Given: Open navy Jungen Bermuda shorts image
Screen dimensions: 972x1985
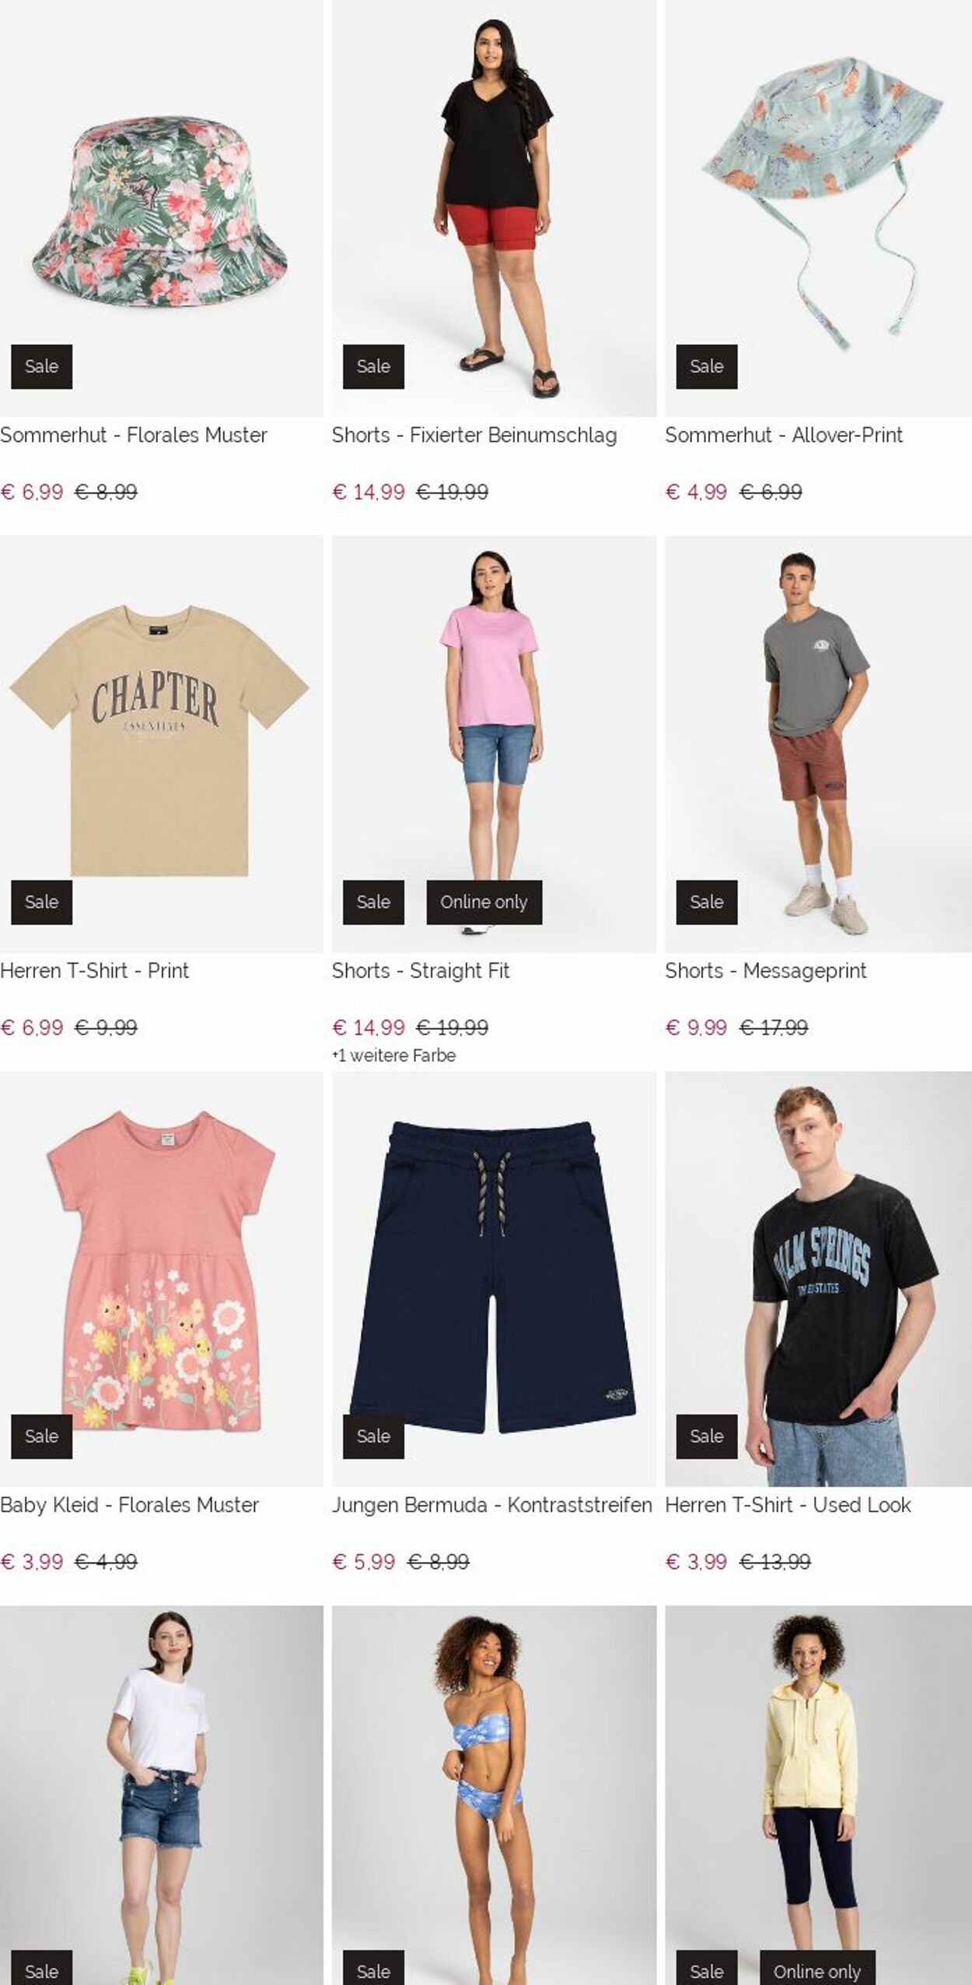Looking at the screenshot, I should pyautogui.click(x=494, y=1280).
